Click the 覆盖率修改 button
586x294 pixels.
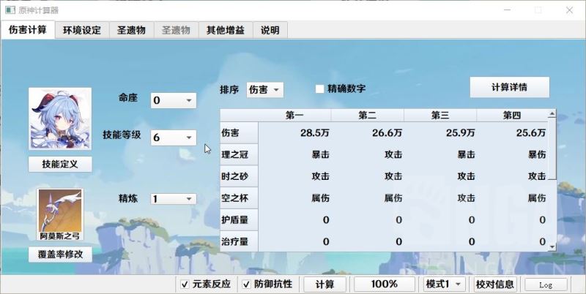pyautogui.click(x=60, y=255)
